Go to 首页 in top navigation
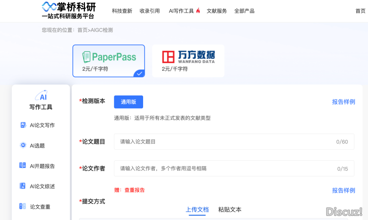 coord(361,11)
